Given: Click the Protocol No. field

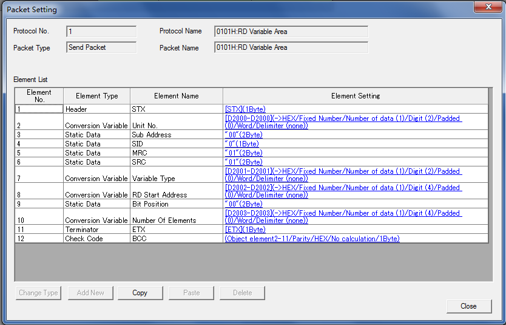Looking at the screenshot, I should pos(101,32).
